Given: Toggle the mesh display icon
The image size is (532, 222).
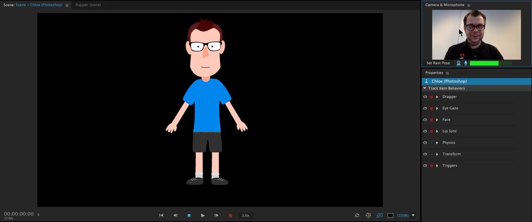Looking at the screenshot, I should [x=368, y=215].
